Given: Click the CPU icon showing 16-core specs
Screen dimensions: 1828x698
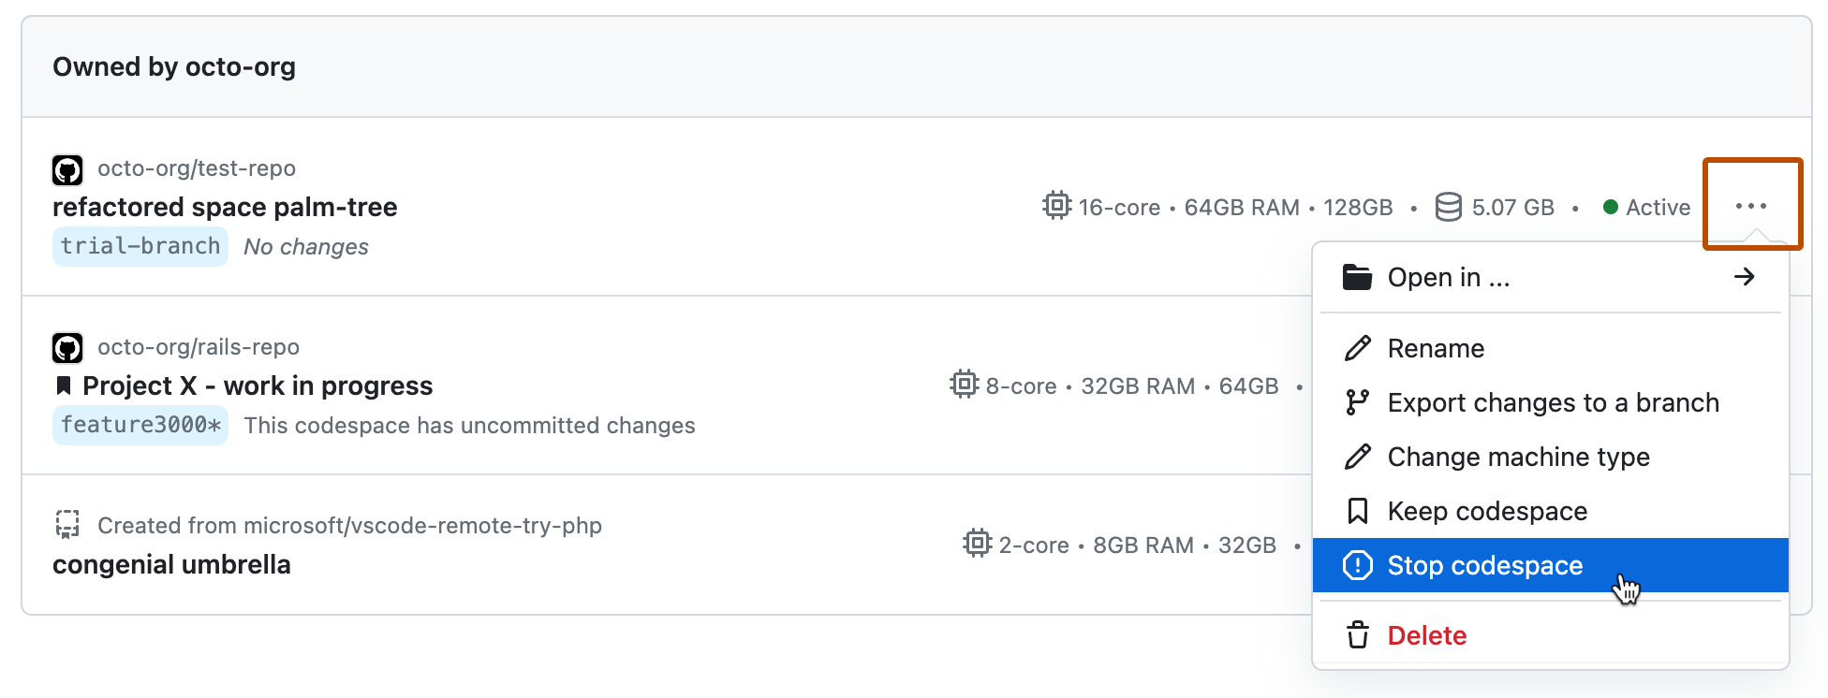Looking at the screenshot, I should pos(1054,207).
